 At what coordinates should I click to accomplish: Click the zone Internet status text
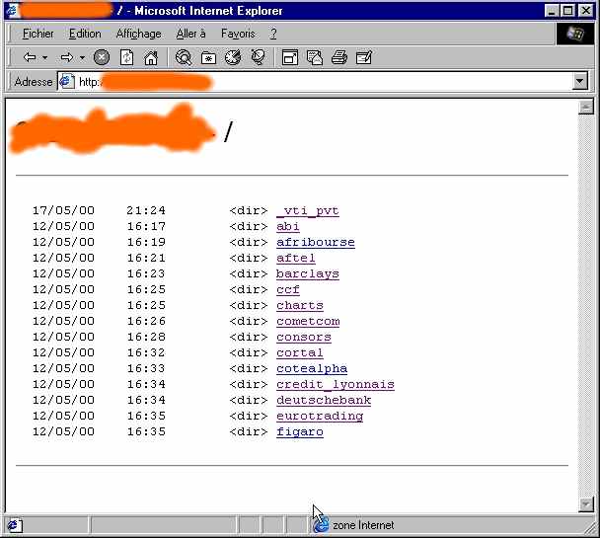363,525
